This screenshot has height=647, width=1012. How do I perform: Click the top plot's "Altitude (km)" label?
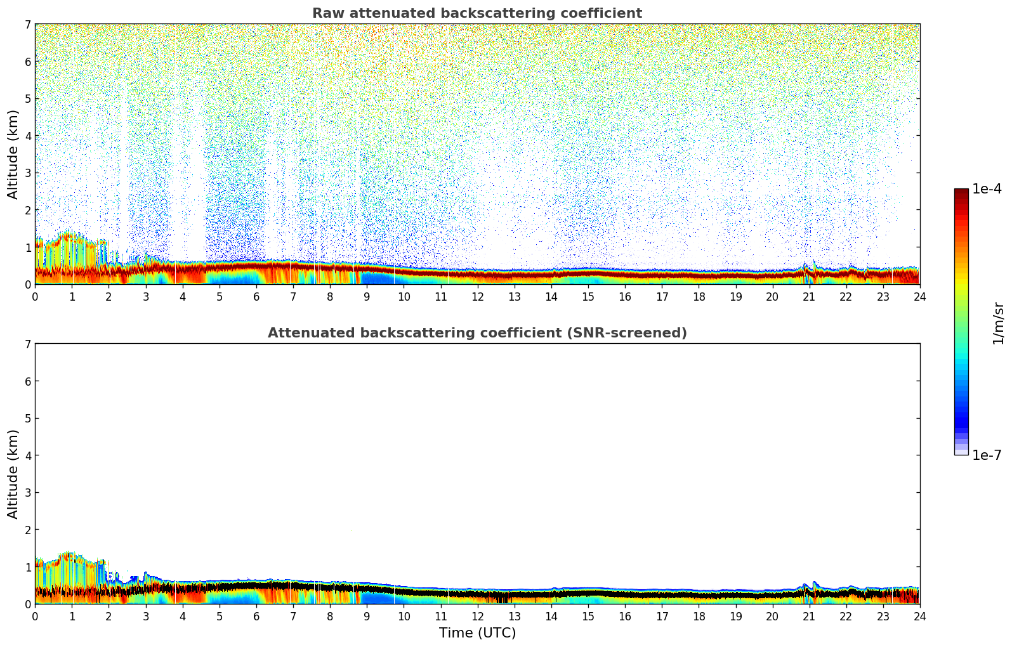coord(13,154)
